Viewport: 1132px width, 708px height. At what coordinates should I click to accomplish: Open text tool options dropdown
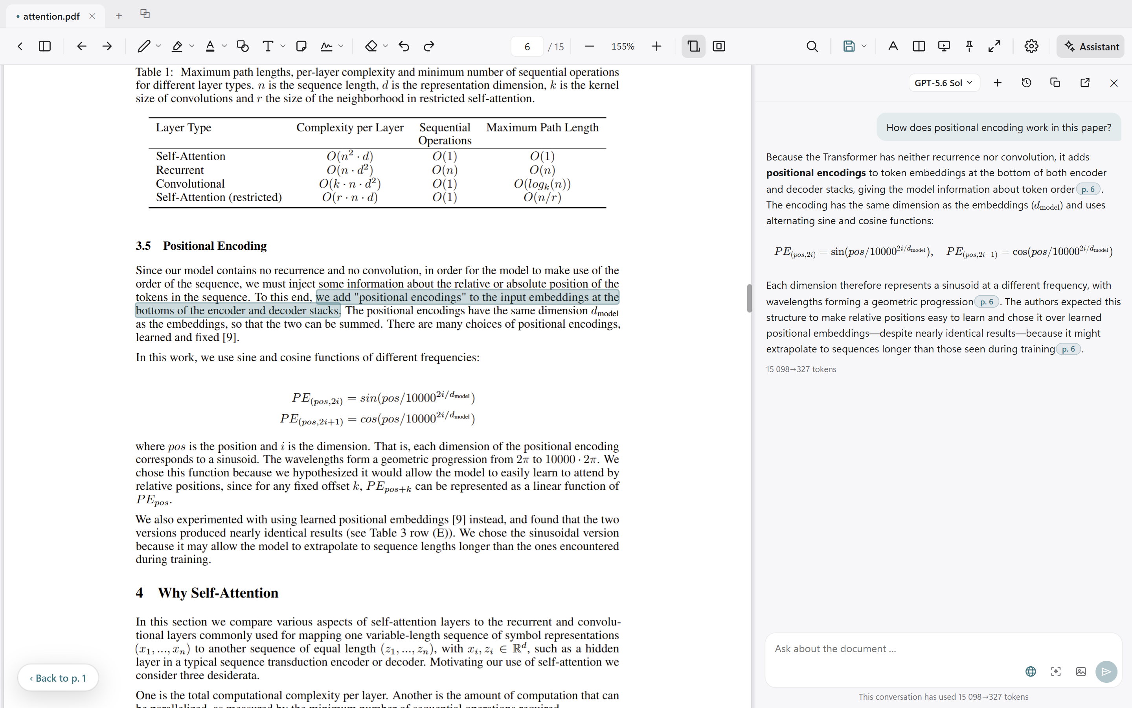(x=283, y=46)
